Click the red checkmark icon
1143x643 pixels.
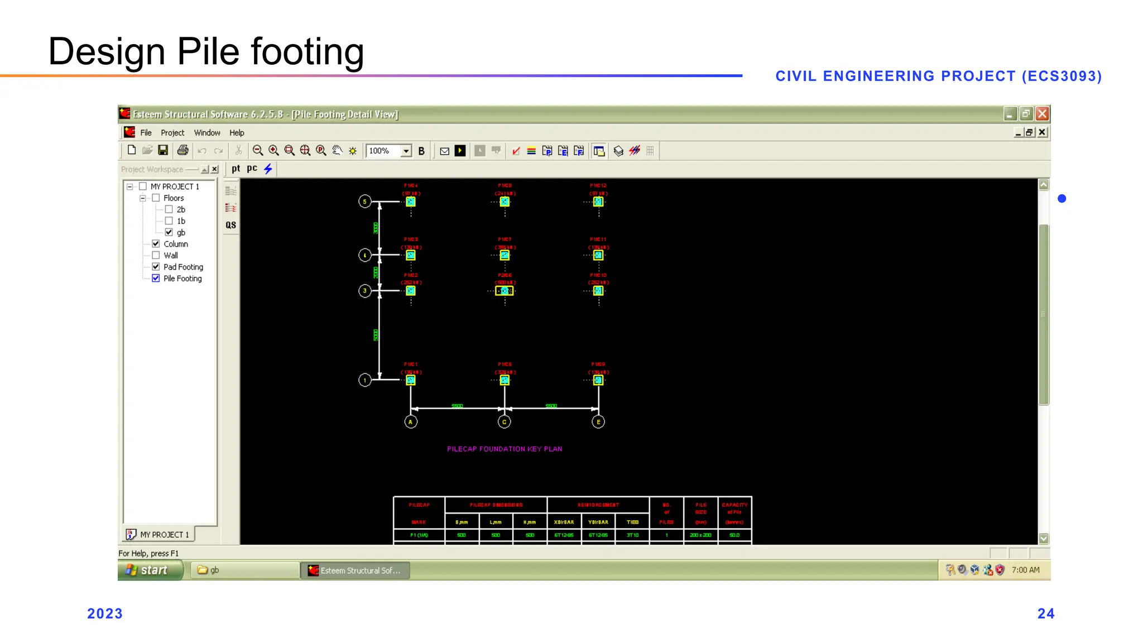516,151
